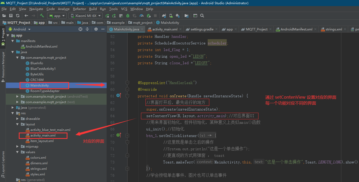Close the MainActivity.java tab
Viewport: 359px width, 182px height.
[x=142, y=29]
